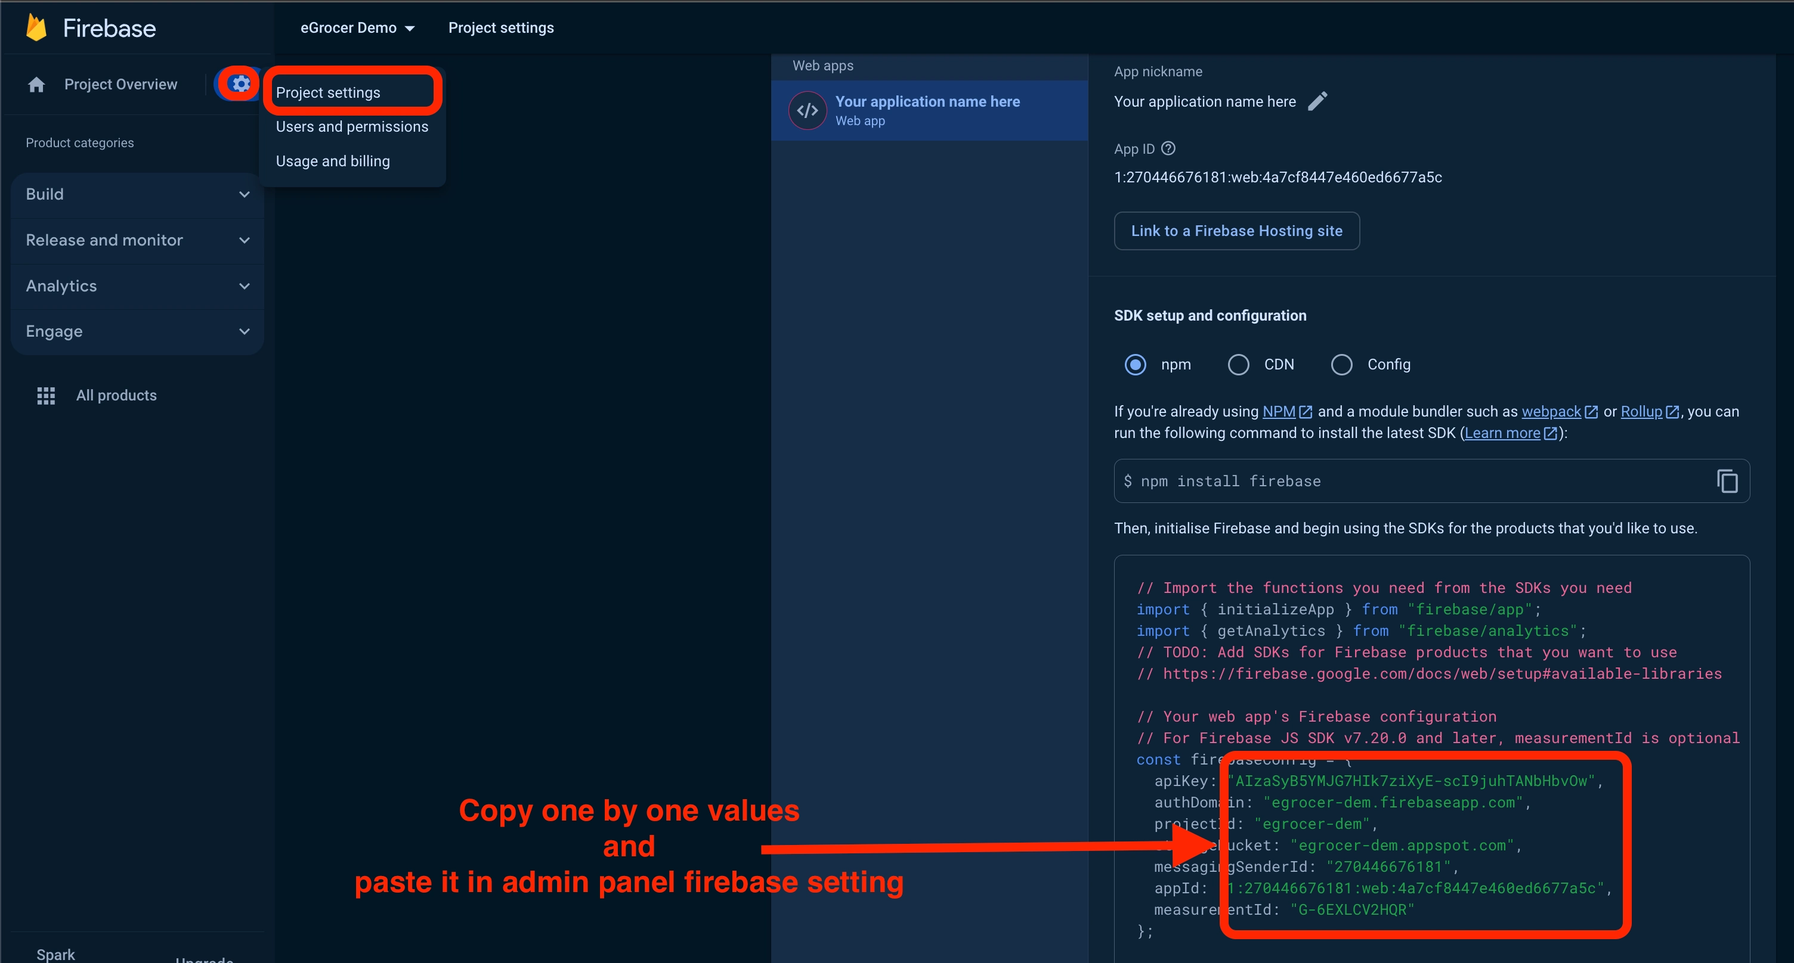This screenshot has height=963, width=1794.
Task: Click Learn more external link icon
Action: coord(1550,433)
